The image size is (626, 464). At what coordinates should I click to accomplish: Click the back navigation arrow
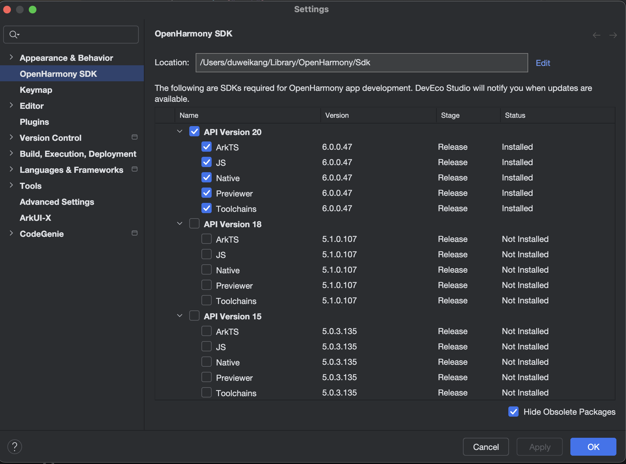(x=596, y=35)
